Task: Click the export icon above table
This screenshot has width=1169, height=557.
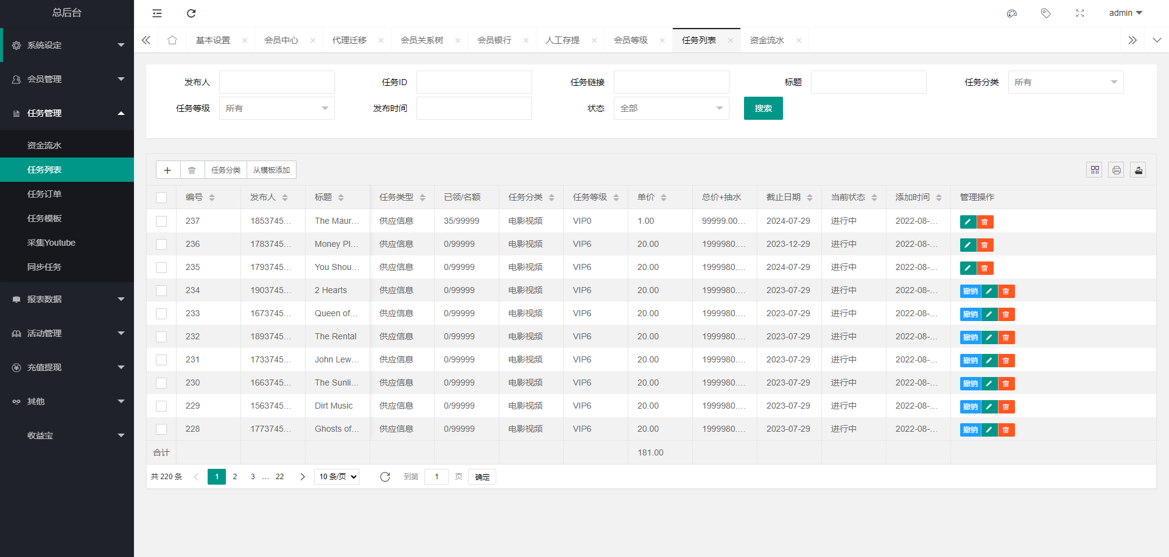Action: pyautogui.click(x=1138, y=170)
